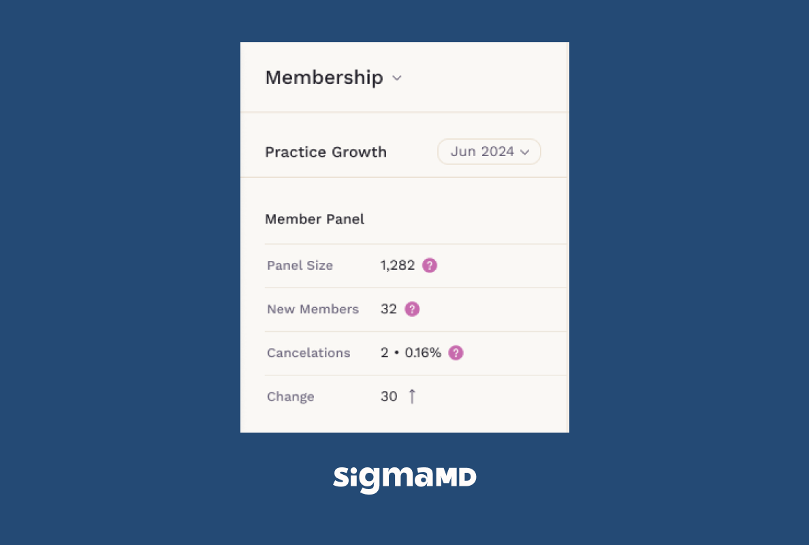Select the Cancelations row label
This screenshot has height=545, width=809.
click(308, 353)
